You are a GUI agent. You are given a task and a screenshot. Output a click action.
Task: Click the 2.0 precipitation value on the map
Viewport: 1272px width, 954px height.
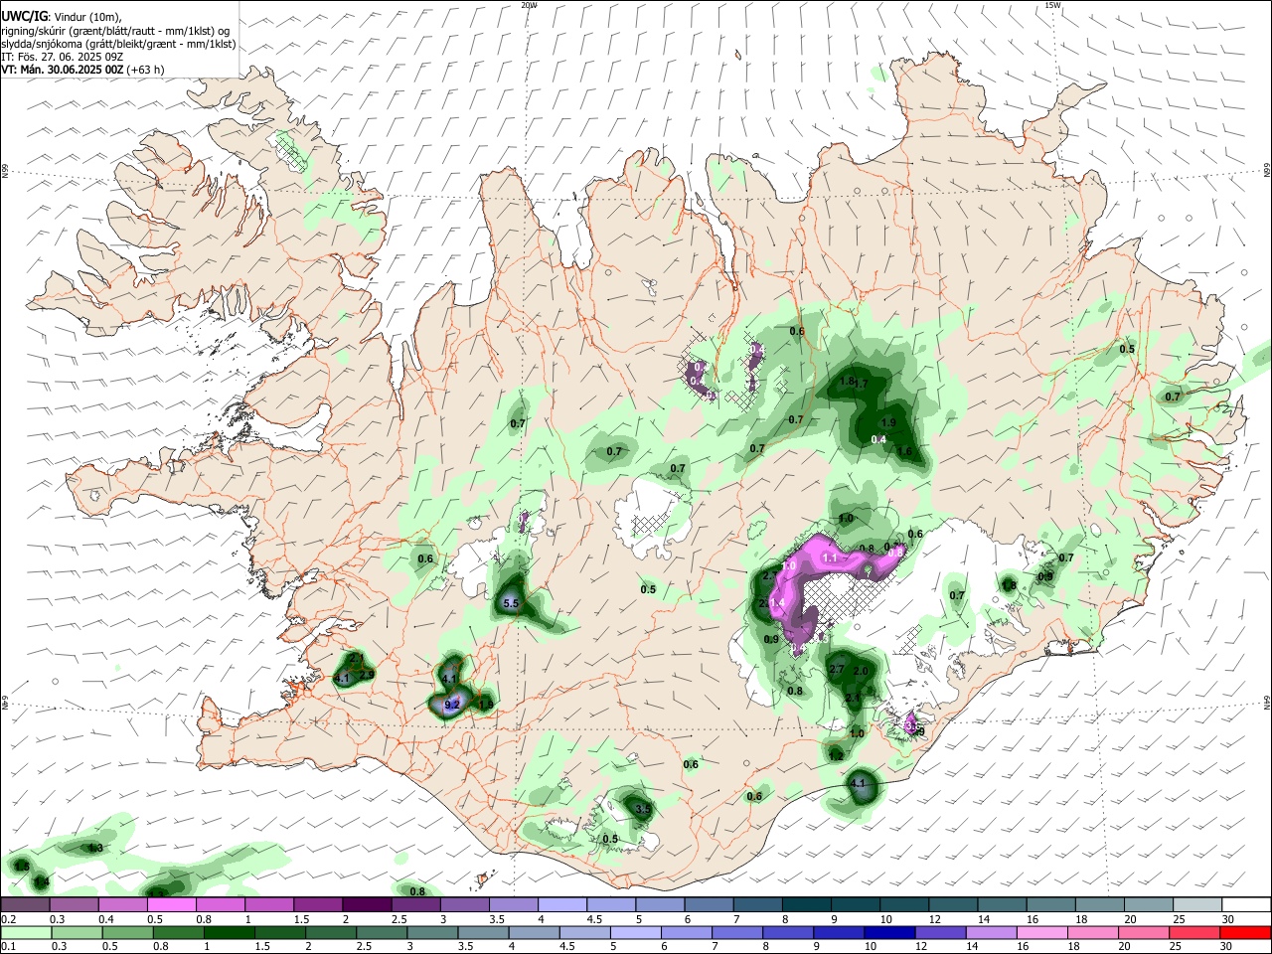click(861, 672)
